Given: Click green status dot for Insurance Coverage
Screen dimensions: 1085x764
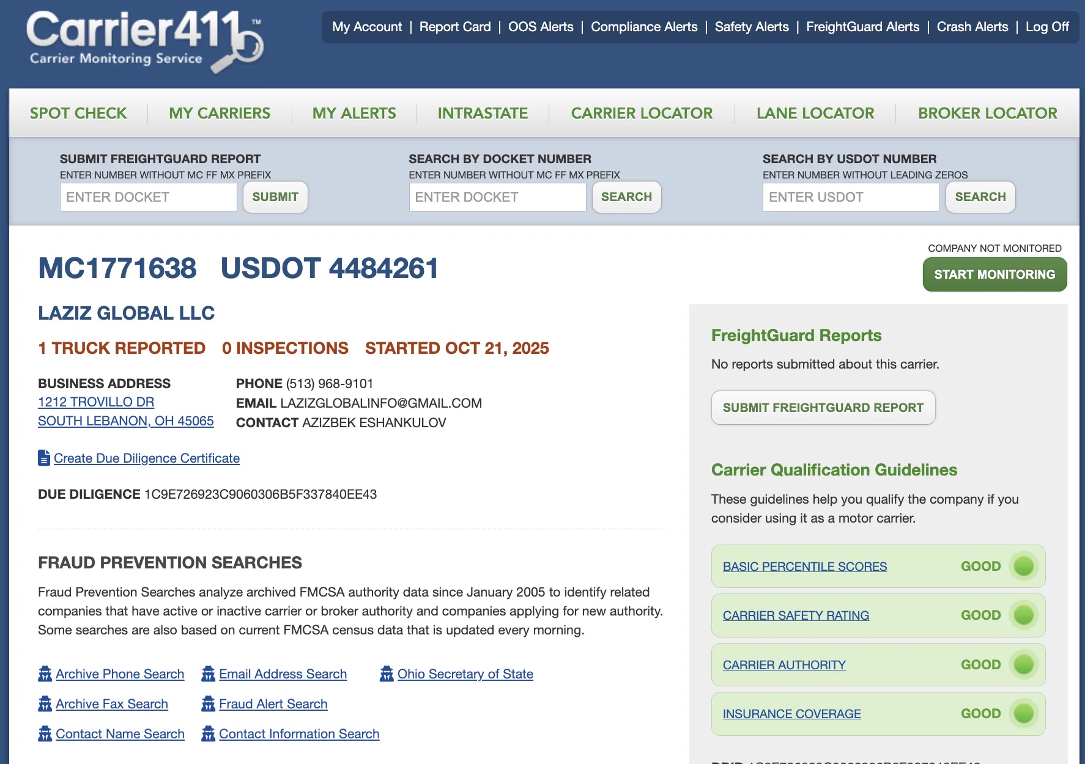Looking at the screenshot, I should click(1023, 713).
